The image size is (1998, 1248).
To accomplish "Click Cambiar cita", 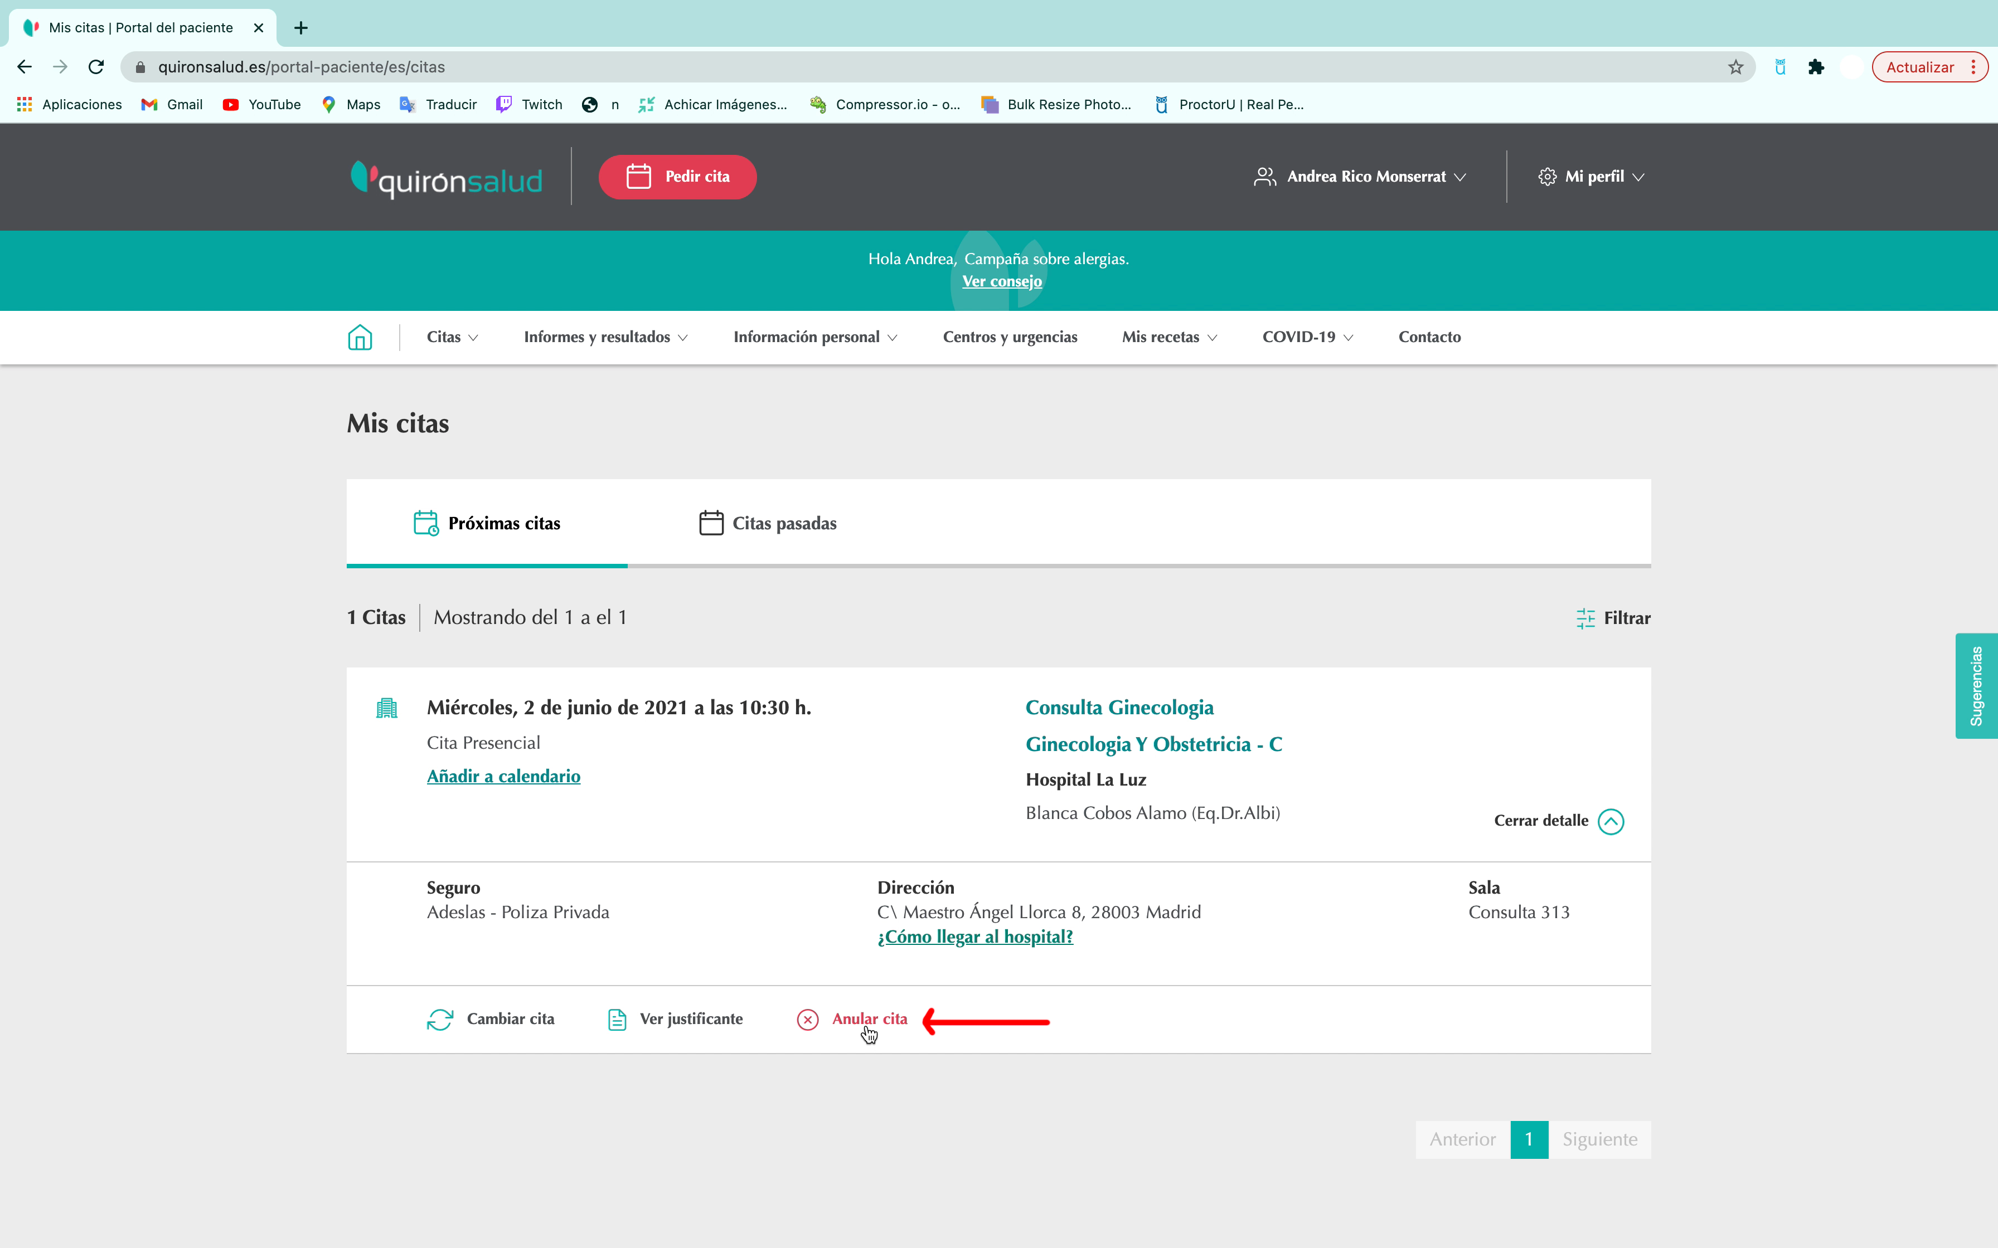I will tap(491, 1020).
